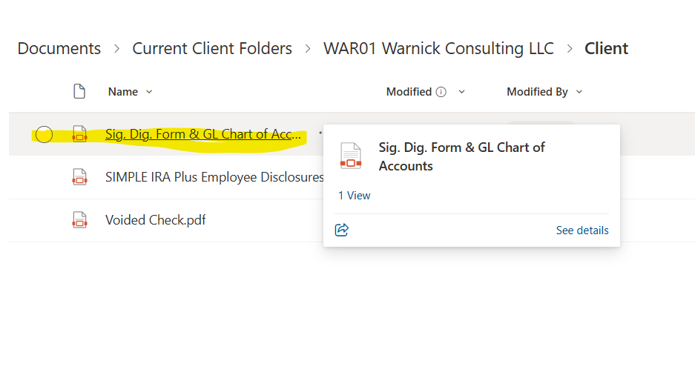Image resolution: width=695 pixels, height=375 pixels.
Task: Click PDF icon beside SIMPLE IRA Plus file
Action: pyautogui.click(x=79, y=177)
